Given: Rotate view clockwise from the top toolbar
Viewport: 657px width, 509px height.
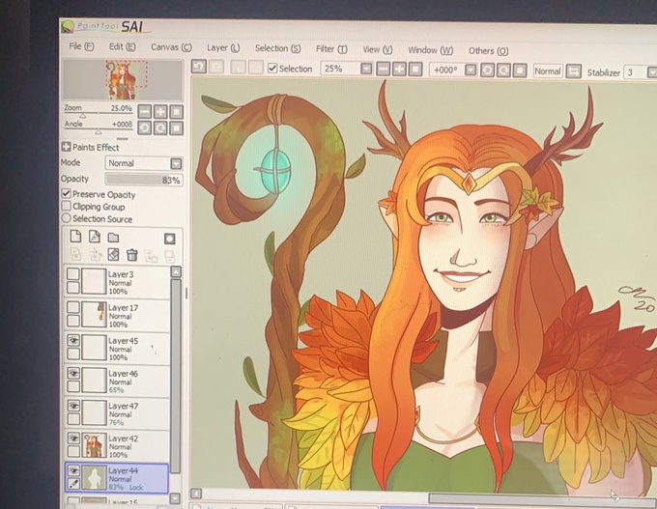Looking at the screenshot, I should coord(503,71).
